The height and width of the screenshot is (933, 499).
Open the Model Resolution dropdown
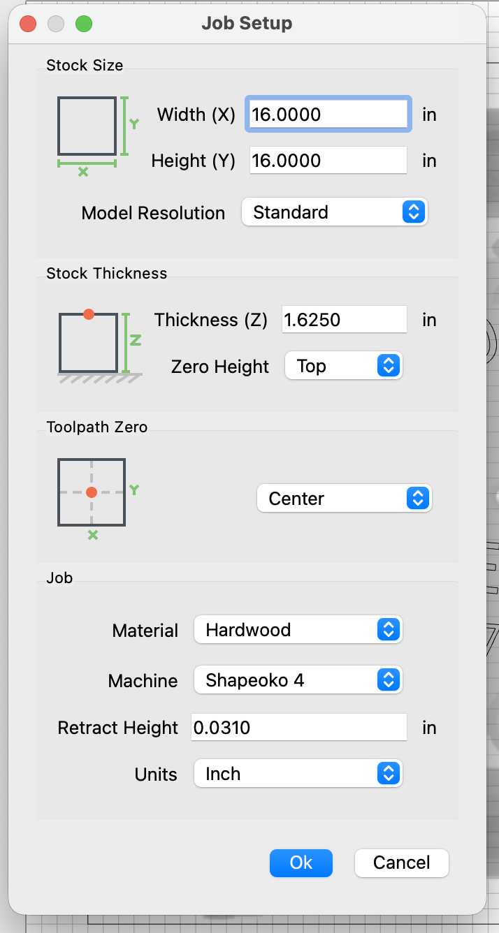[334, 212]
